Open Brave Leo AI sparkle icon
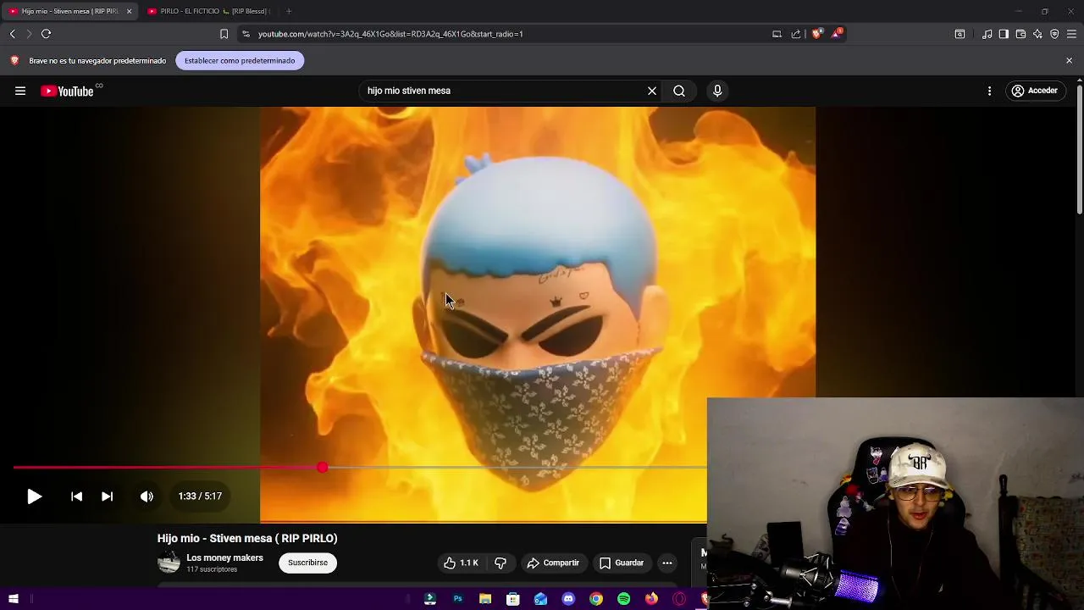 [x=1037, y=34]
